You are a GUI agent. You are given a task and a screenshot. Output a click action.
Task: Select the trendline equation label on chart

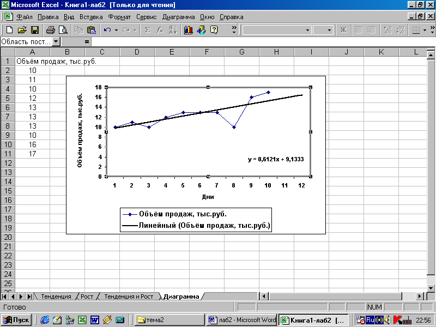(x=276, y=159)
